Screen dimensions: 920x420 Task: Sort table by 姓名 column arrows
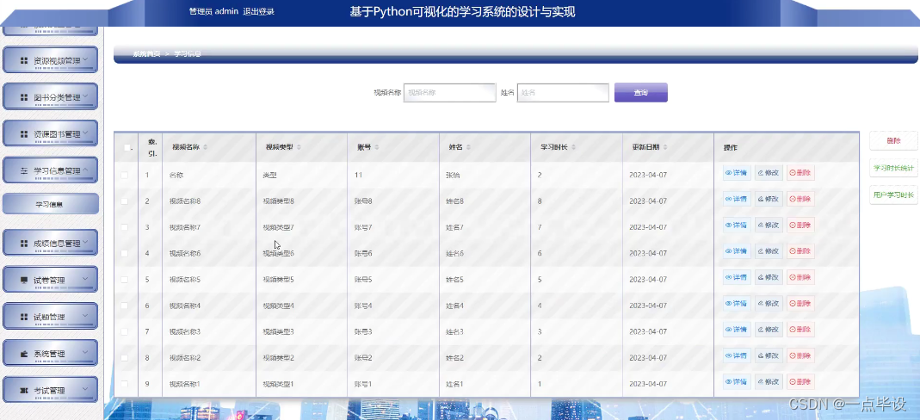pos(468,147)
